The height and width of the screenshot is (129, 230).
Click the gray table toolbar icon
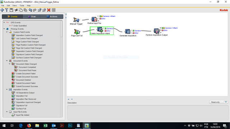point(54,10)
